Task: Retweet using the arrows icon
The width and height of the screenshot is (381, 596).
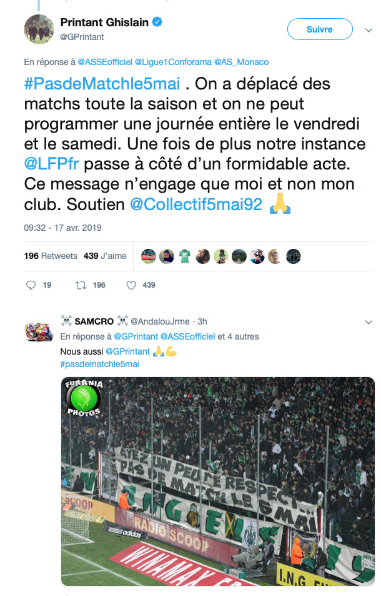Action: (x=81, y=285)
